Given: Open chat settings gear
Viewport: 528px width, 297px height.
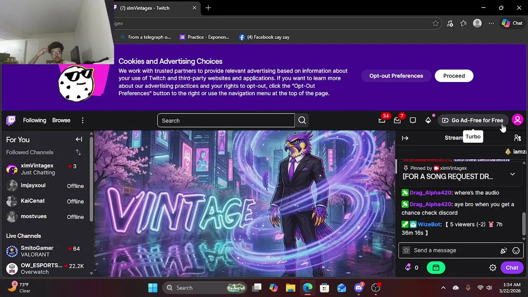Looking at the screenshot, I should click(x=493, y=268).
